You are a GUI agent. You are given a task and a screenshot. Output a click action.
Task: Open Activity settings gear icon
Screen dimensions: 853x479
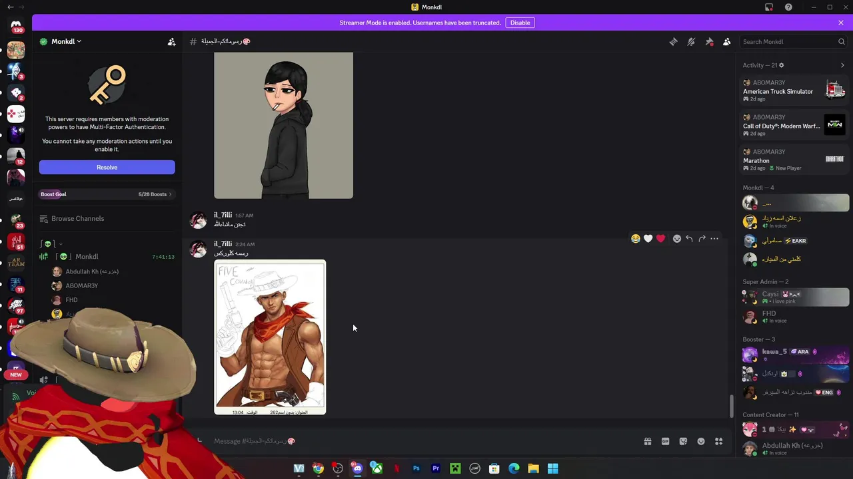(x=782, y=65)
